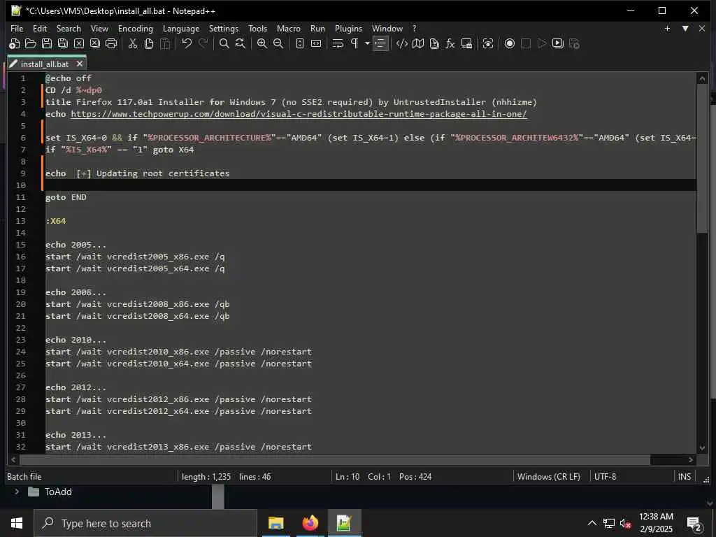This screenshot has height=537, width=716.
Task: Click the Playback macro triangle icon
Action: 542,43
